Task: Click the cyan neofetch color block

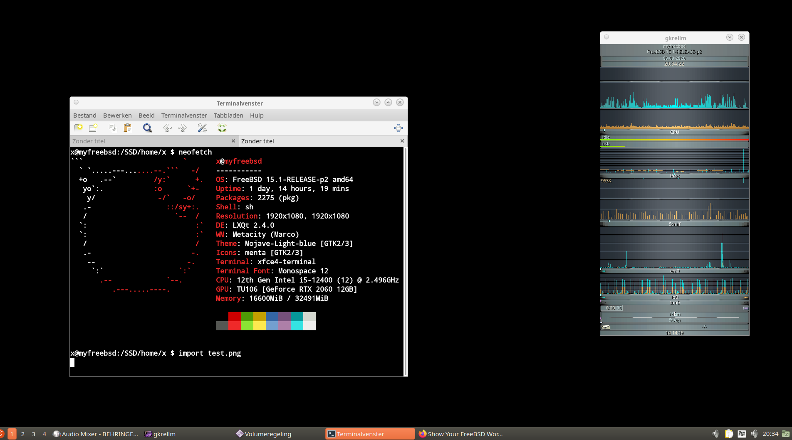Action: (297, 326)
